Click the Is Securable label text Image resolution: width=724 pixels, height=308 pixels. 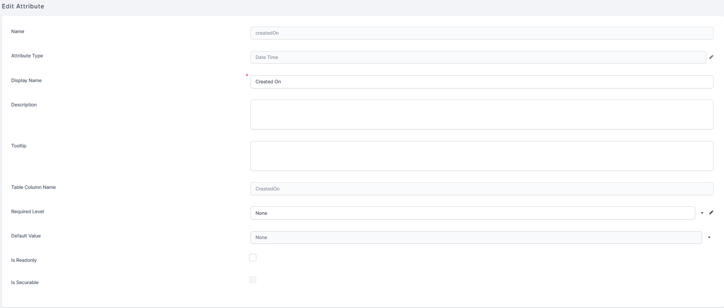click(25, 282)
